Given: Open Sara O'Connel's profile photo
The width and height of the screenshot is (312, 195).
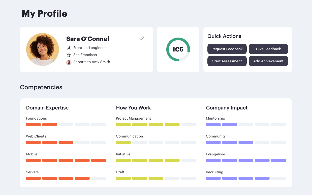Looking at the screenshot, I should click(x=43, y=49).
